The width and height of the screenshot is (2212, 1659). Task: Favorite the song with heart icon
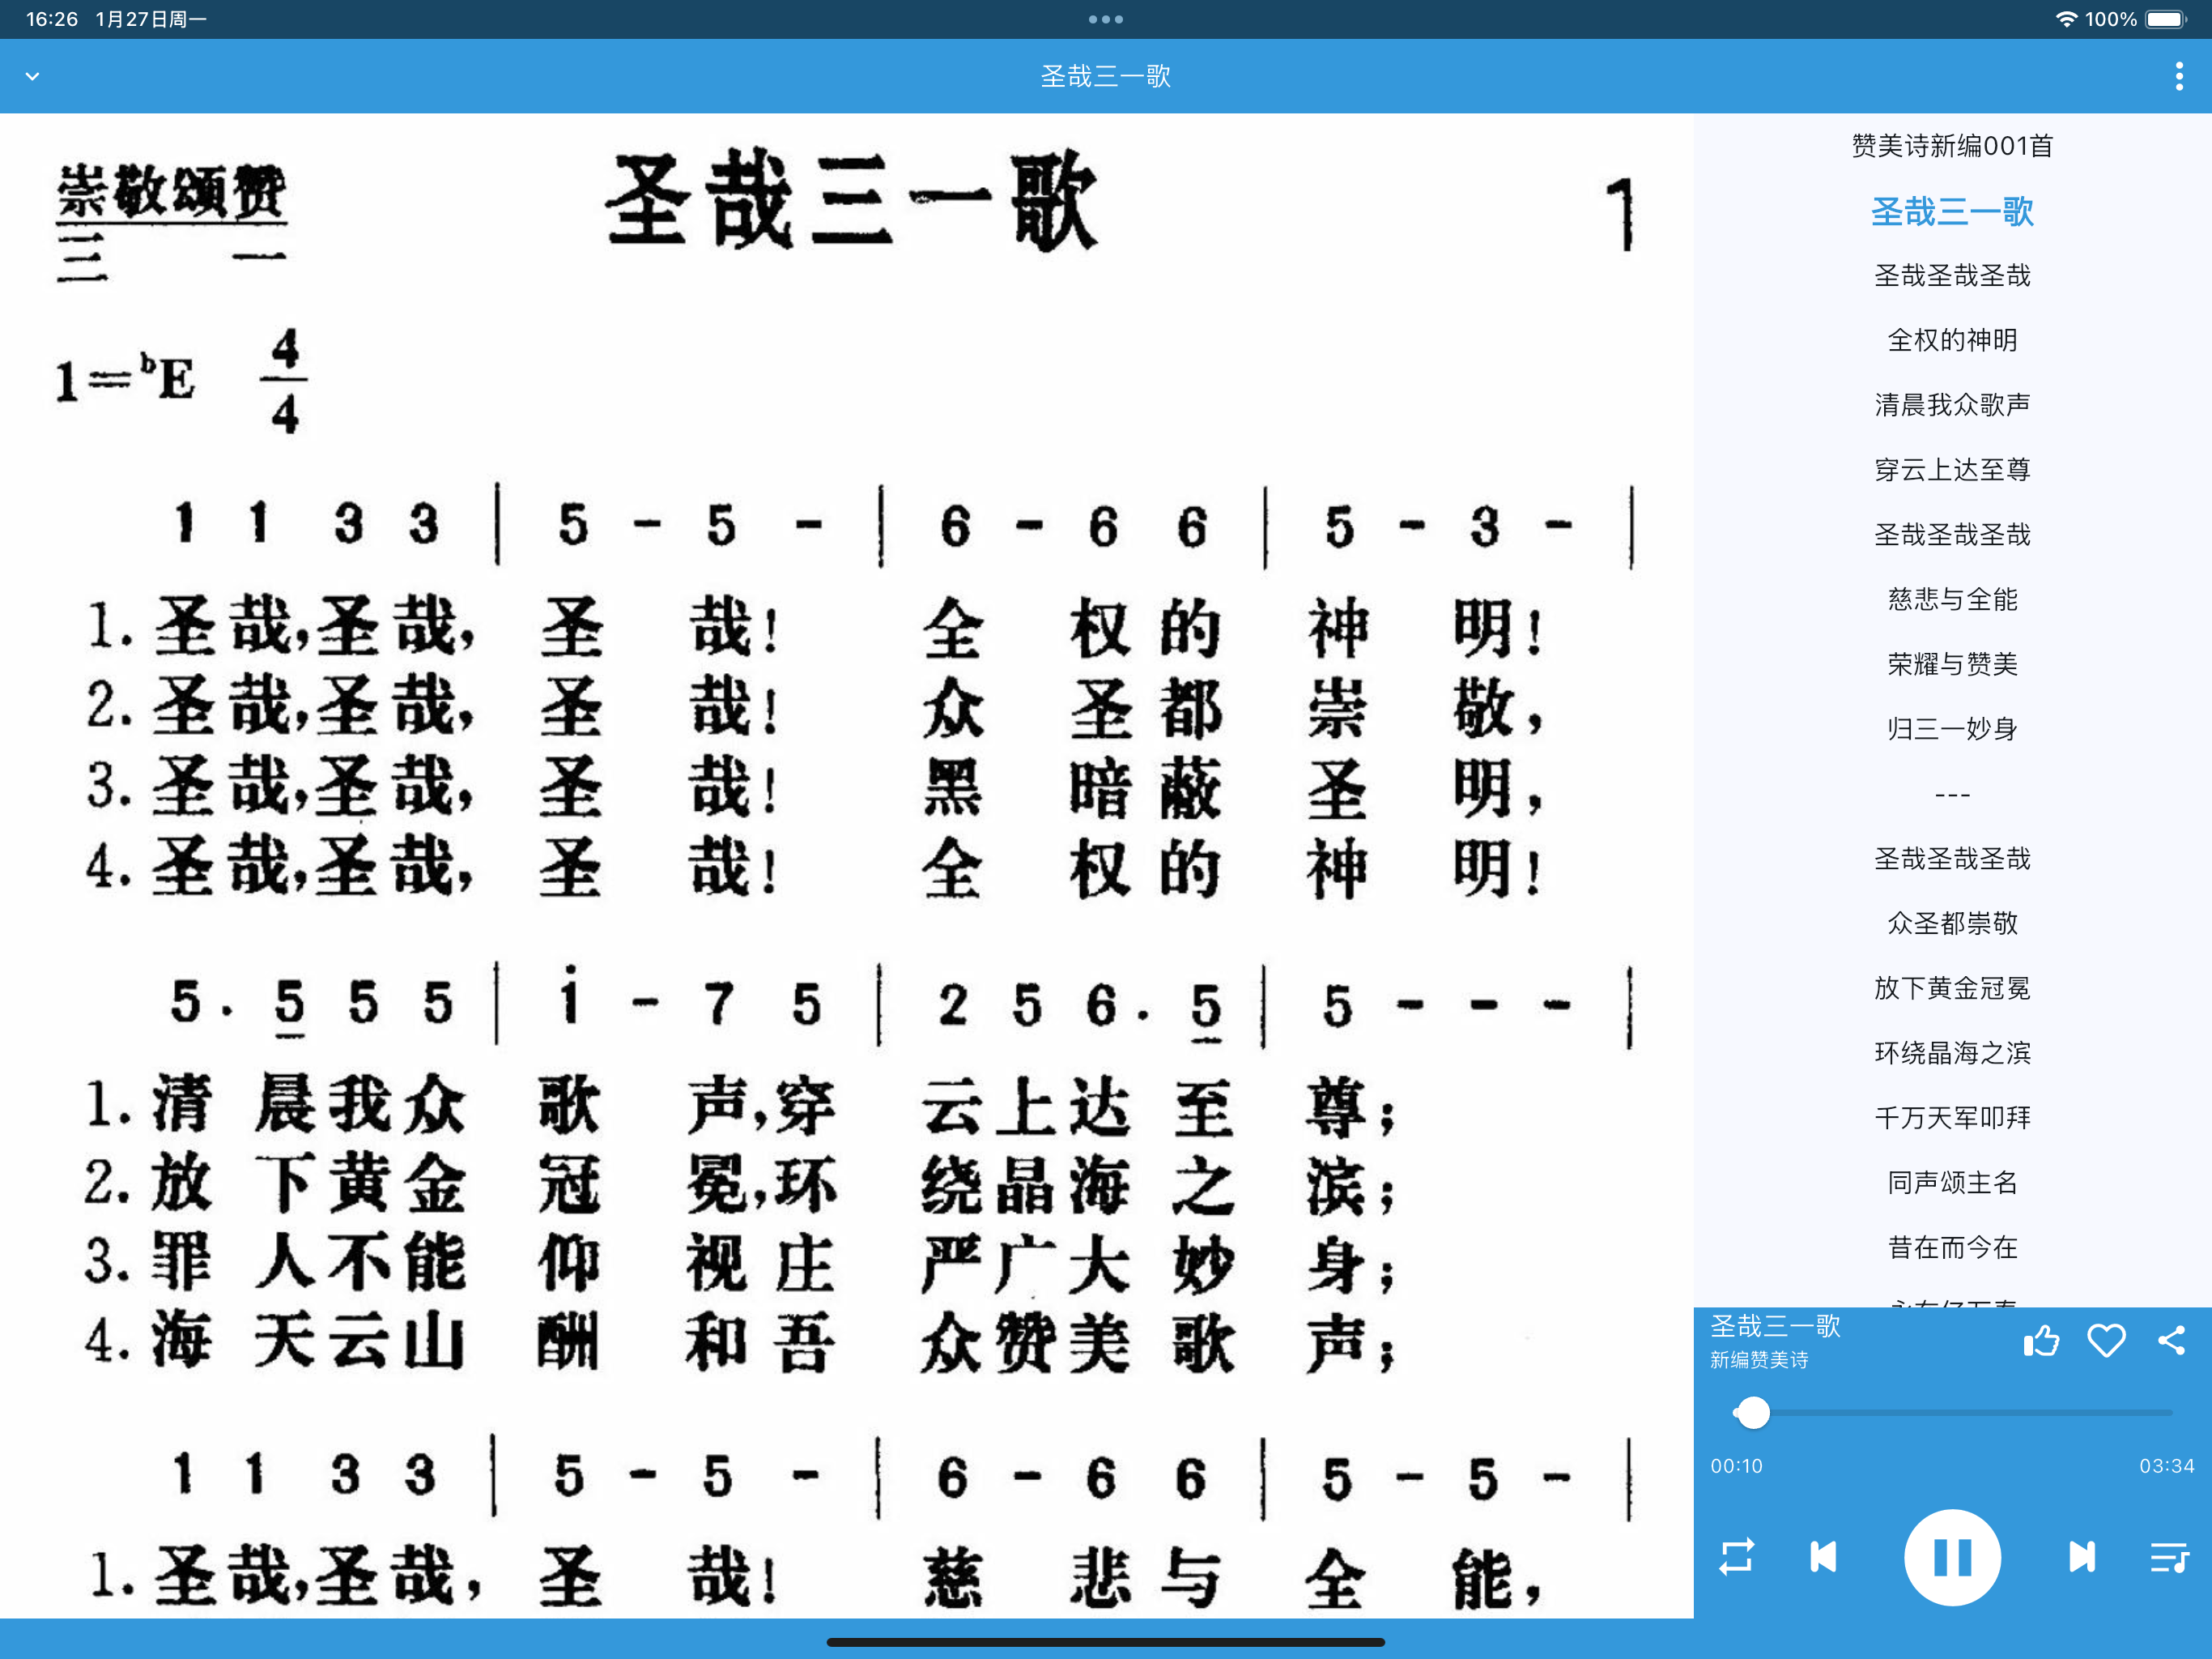pyautogui.click(x=2106, y=1340)
